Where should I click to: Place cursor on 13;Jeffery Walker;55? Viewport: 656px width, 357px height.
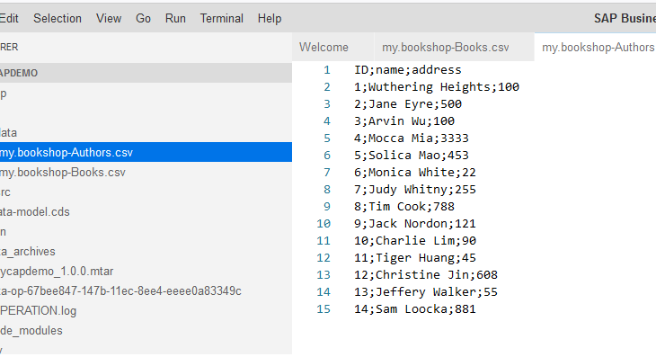426,292
